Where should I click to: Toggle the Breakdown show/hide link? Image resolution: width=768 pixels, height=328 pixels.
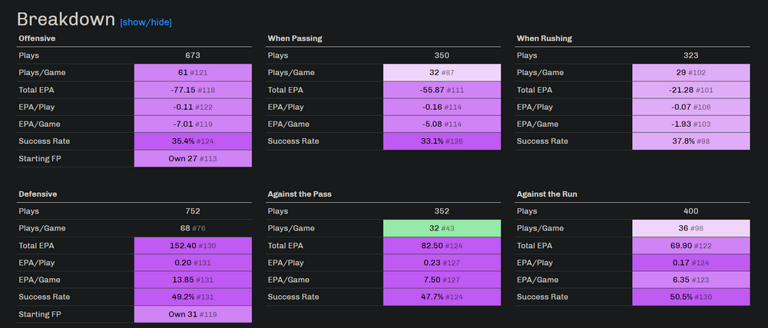(x=146, y=22)
